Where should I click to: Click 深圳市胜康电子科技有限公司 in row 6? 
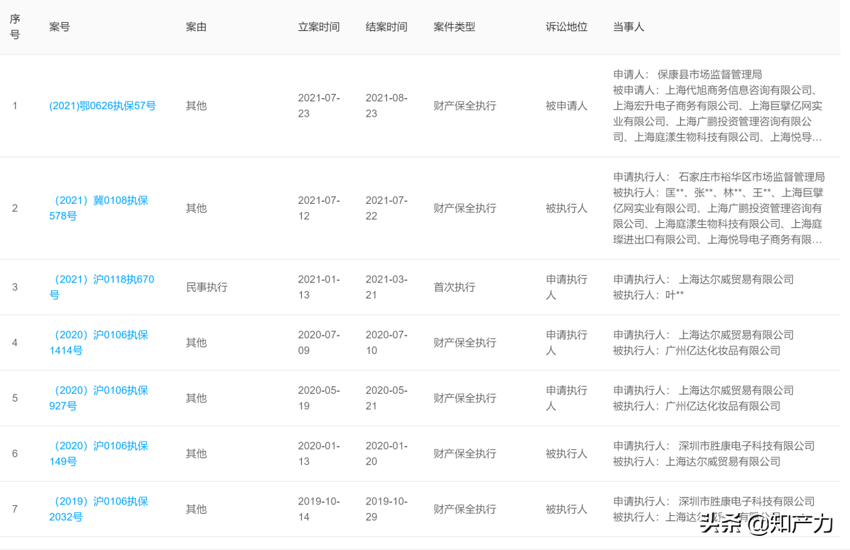747,446
